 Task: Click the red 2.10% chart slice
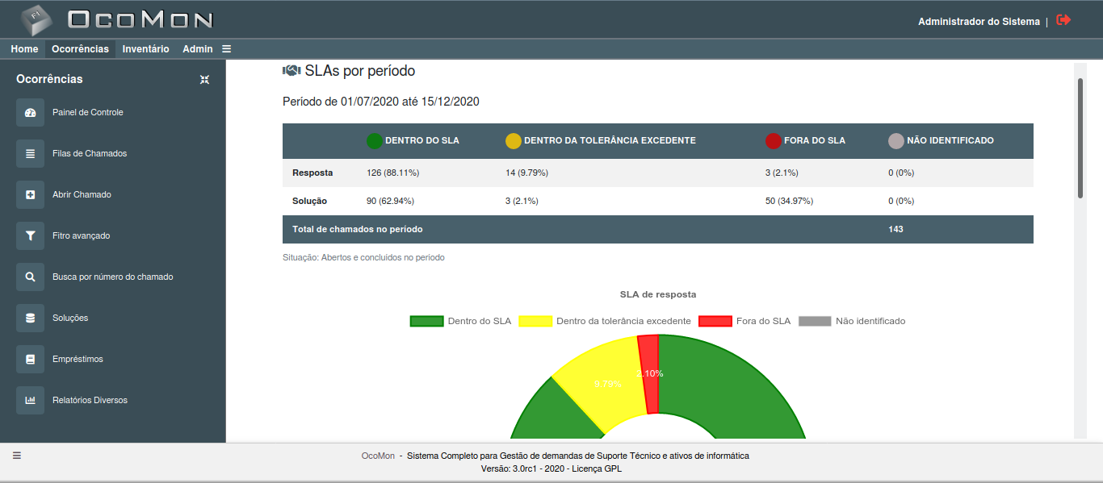649,373
